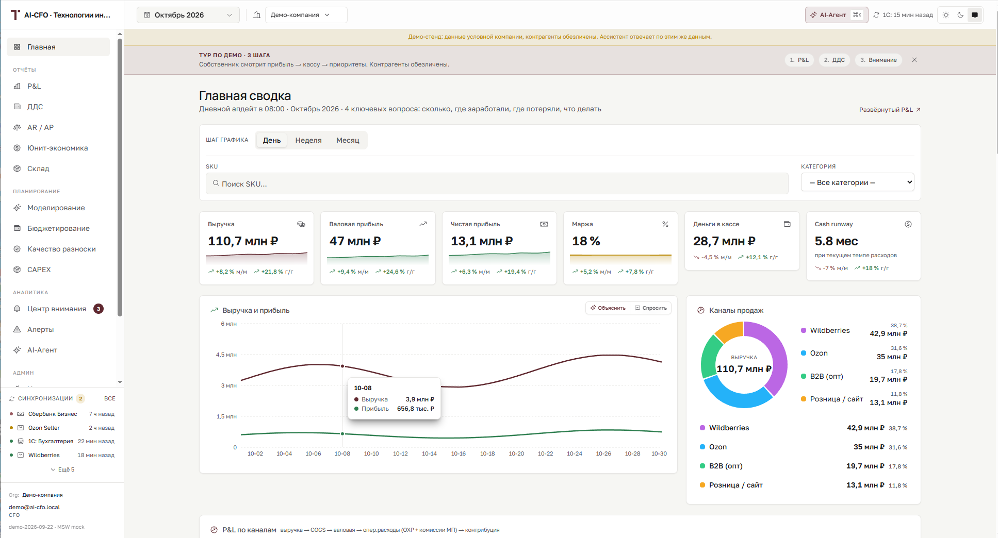The height and width of the screenshot is (538, 998).
Task: Set chart step to Месяц
Action: [348, 140]
